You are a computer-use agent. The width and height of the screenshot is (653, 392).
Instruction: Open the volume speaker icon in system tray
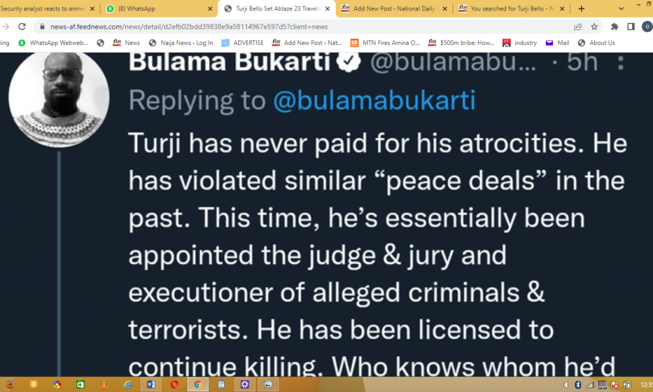point(565,385)
